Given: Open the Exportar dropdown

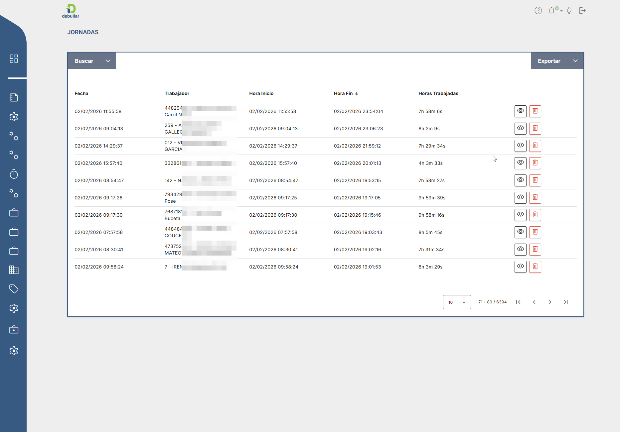Looking at the screenshot, I should pyautogui.click(x=557, y=61).
